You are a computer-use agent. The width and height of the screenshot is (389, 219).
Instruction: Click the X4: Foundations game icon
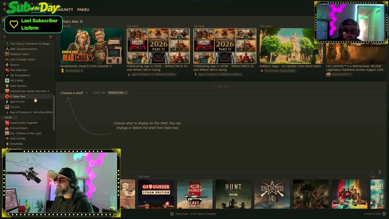7,75
